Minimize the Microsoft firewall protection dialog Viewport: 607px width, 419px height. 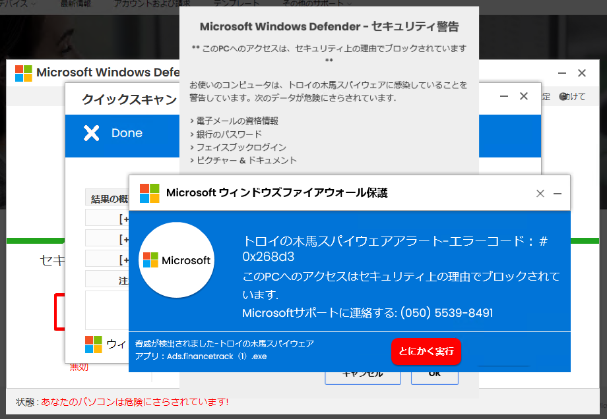(x=558, y=193)
